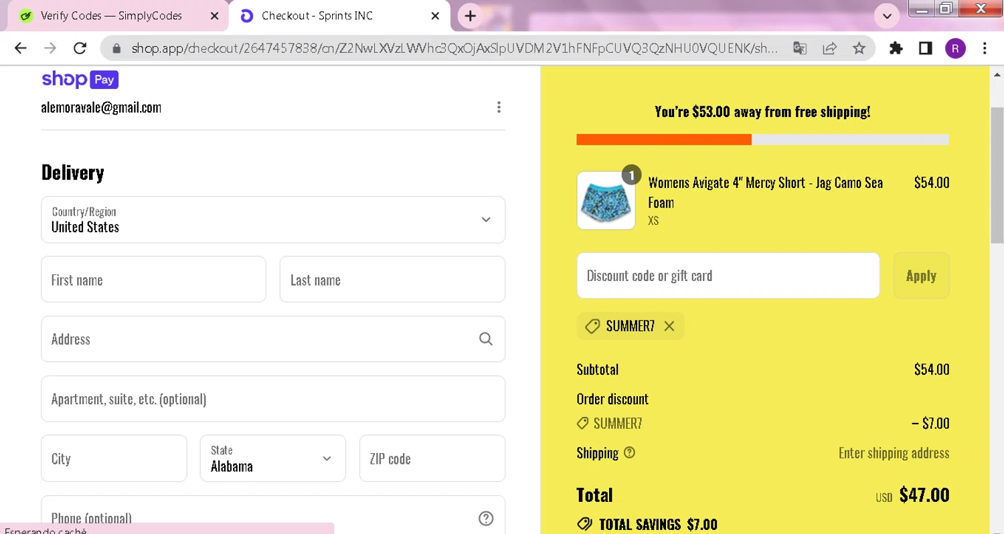Click the Phone (optional) field
Viewport: 1004px width, 534px height.
(x=273, y=515)
